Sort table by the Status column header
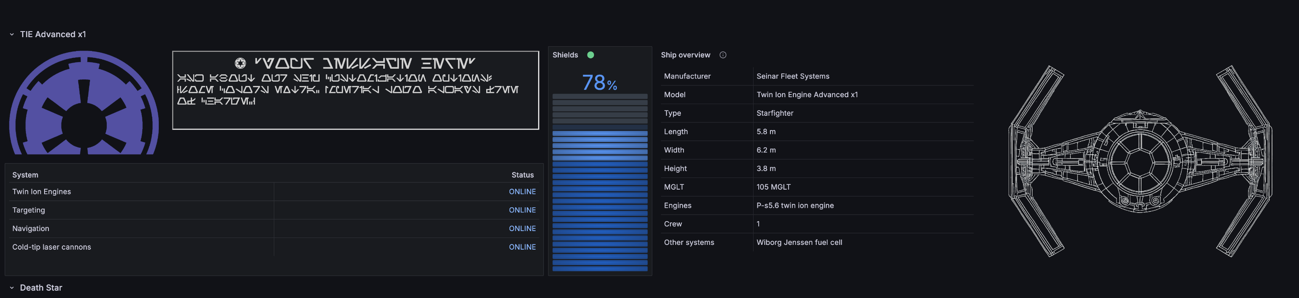The image size is (1299, 298). coord(522,174)
